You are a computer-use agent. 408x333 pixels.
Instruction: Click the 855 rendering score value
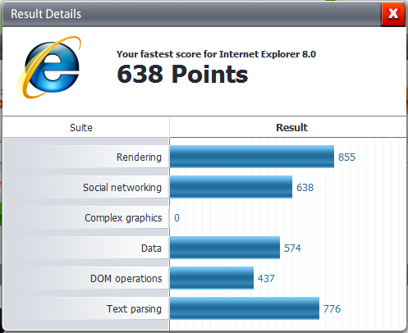pos(346,157)
